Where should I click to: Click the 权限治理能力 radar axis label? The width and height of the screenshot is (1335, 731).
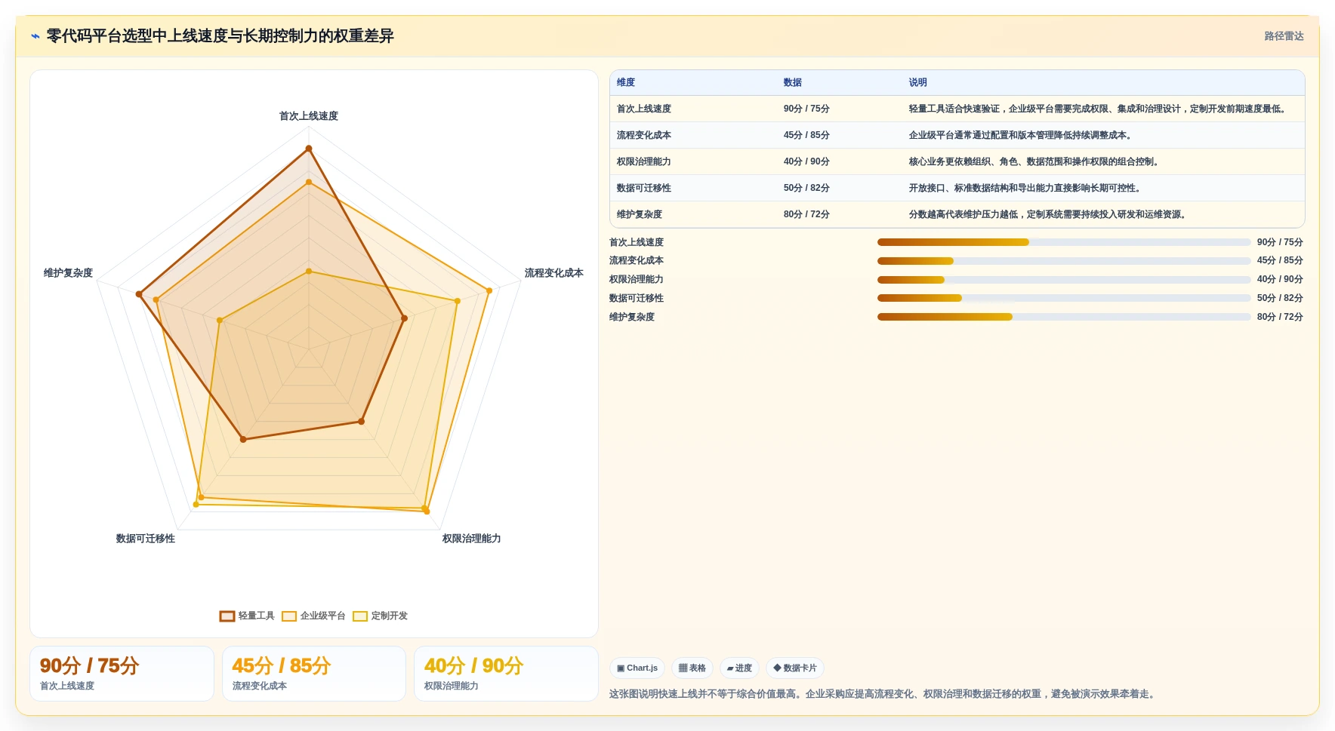coord(472,539)
